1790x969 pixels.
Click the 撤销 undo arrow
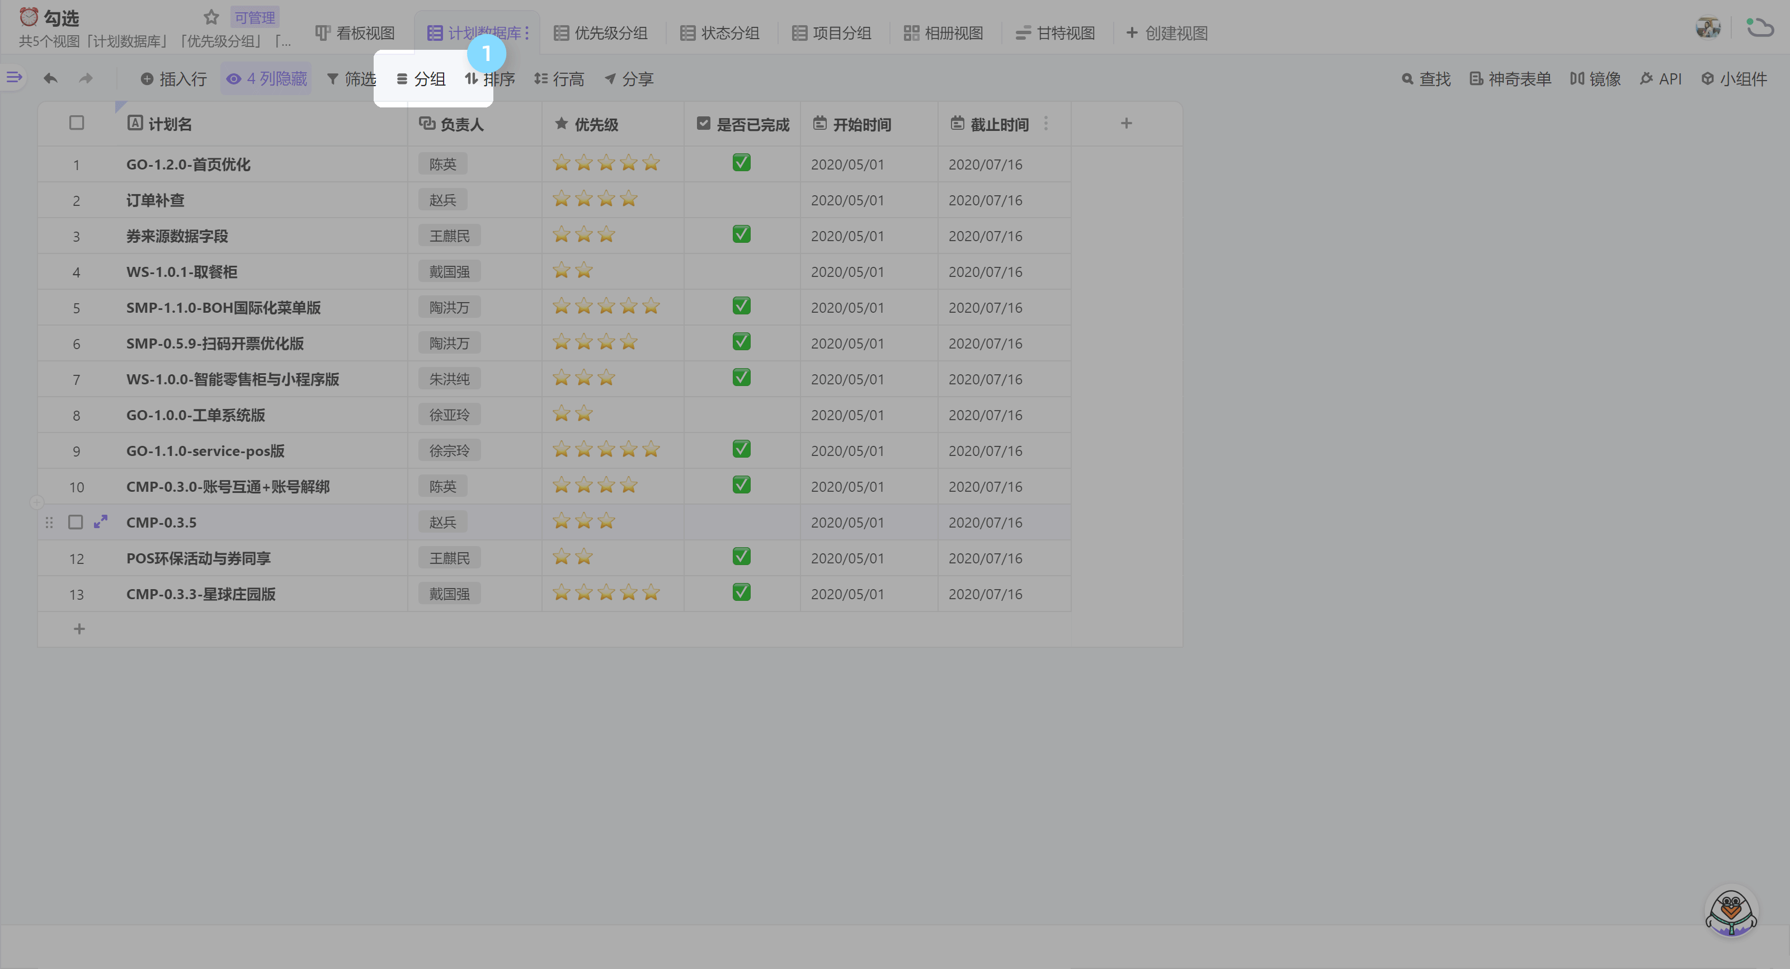(x=50, y=78)
